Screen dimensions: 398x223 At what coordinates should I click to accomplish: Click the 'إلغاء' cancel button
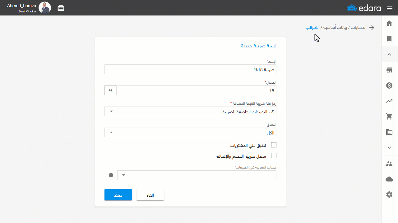click(150, 195)
